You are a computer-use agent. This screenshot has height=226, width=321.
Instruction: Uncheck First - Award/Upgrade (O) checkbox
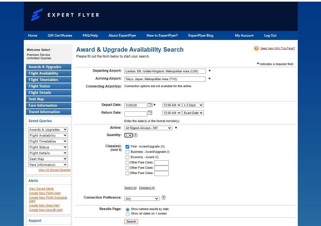(x=127, y=147)
